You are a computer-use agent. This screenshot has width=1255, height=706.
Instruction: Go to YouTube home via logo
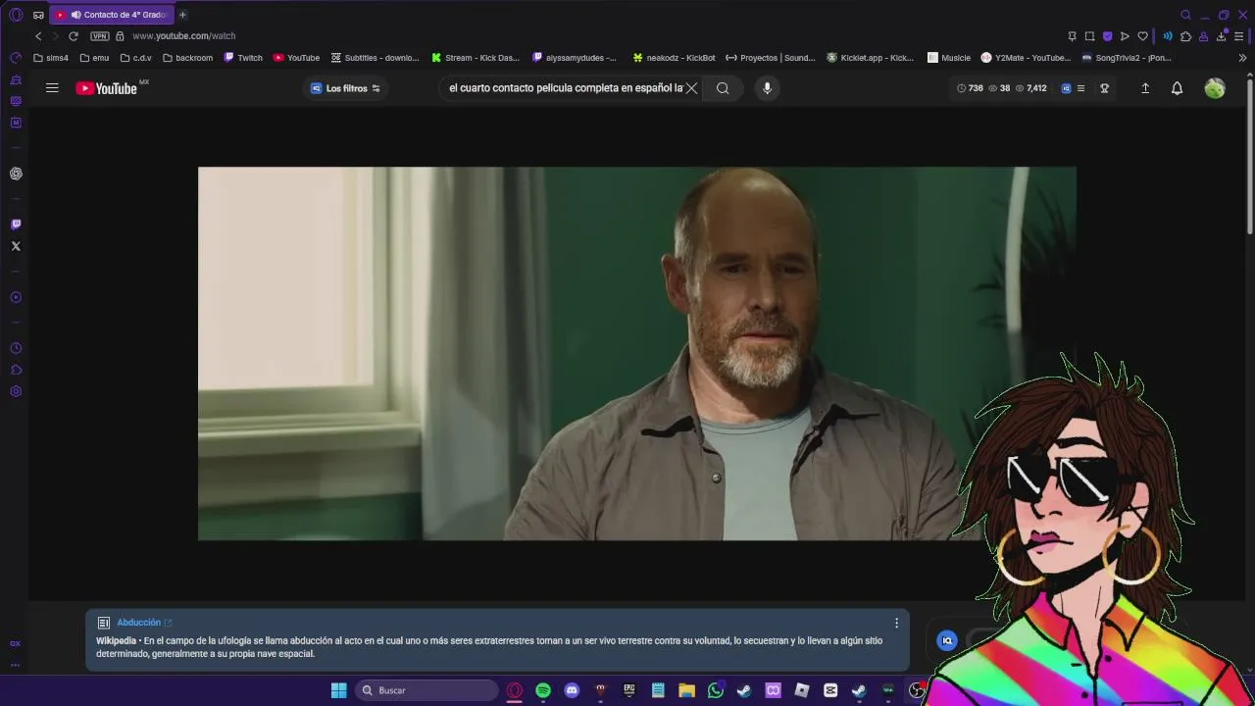(106, 88)
